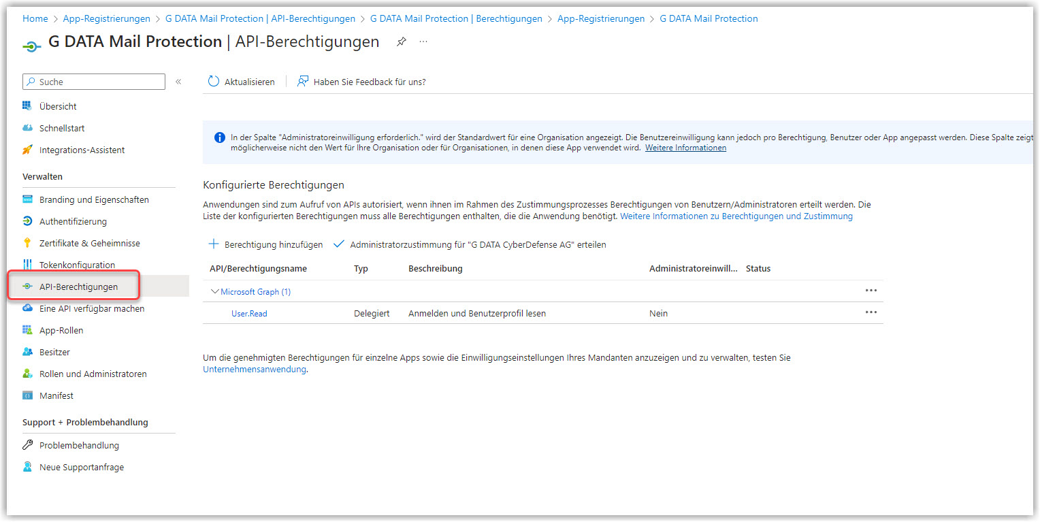Image resolution: width=1040 pixels, height=522 pixels.
Task: Click the API/Berechtigungsname column header
Action: click(x=259, y=269)
